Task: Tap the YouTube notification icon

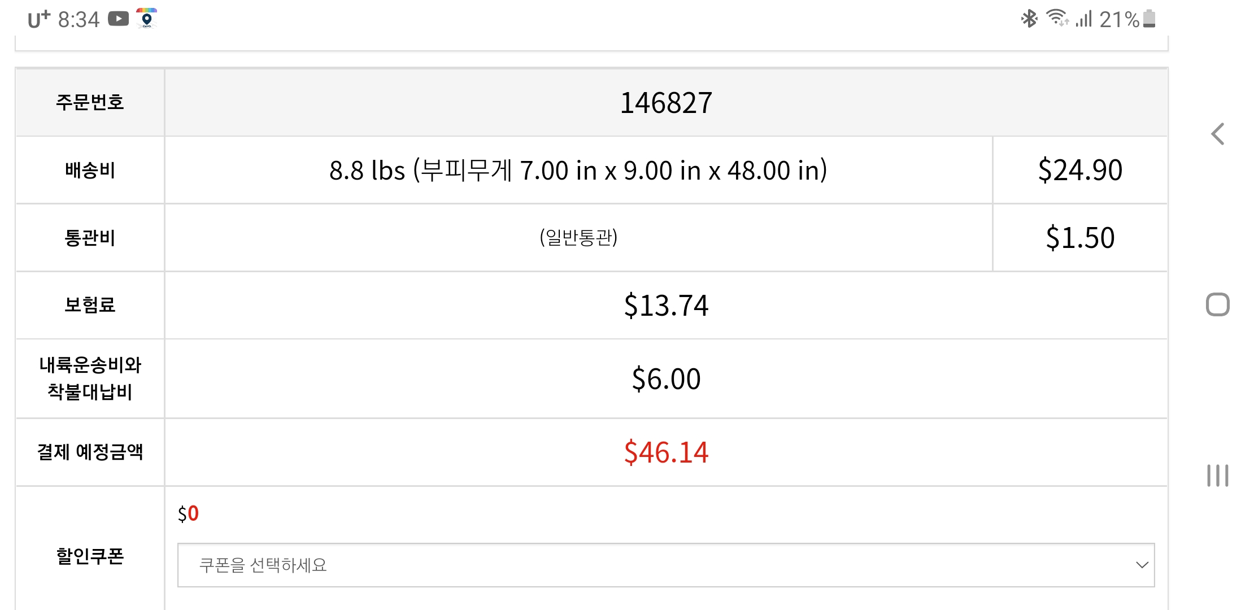Action: [119, 19]
